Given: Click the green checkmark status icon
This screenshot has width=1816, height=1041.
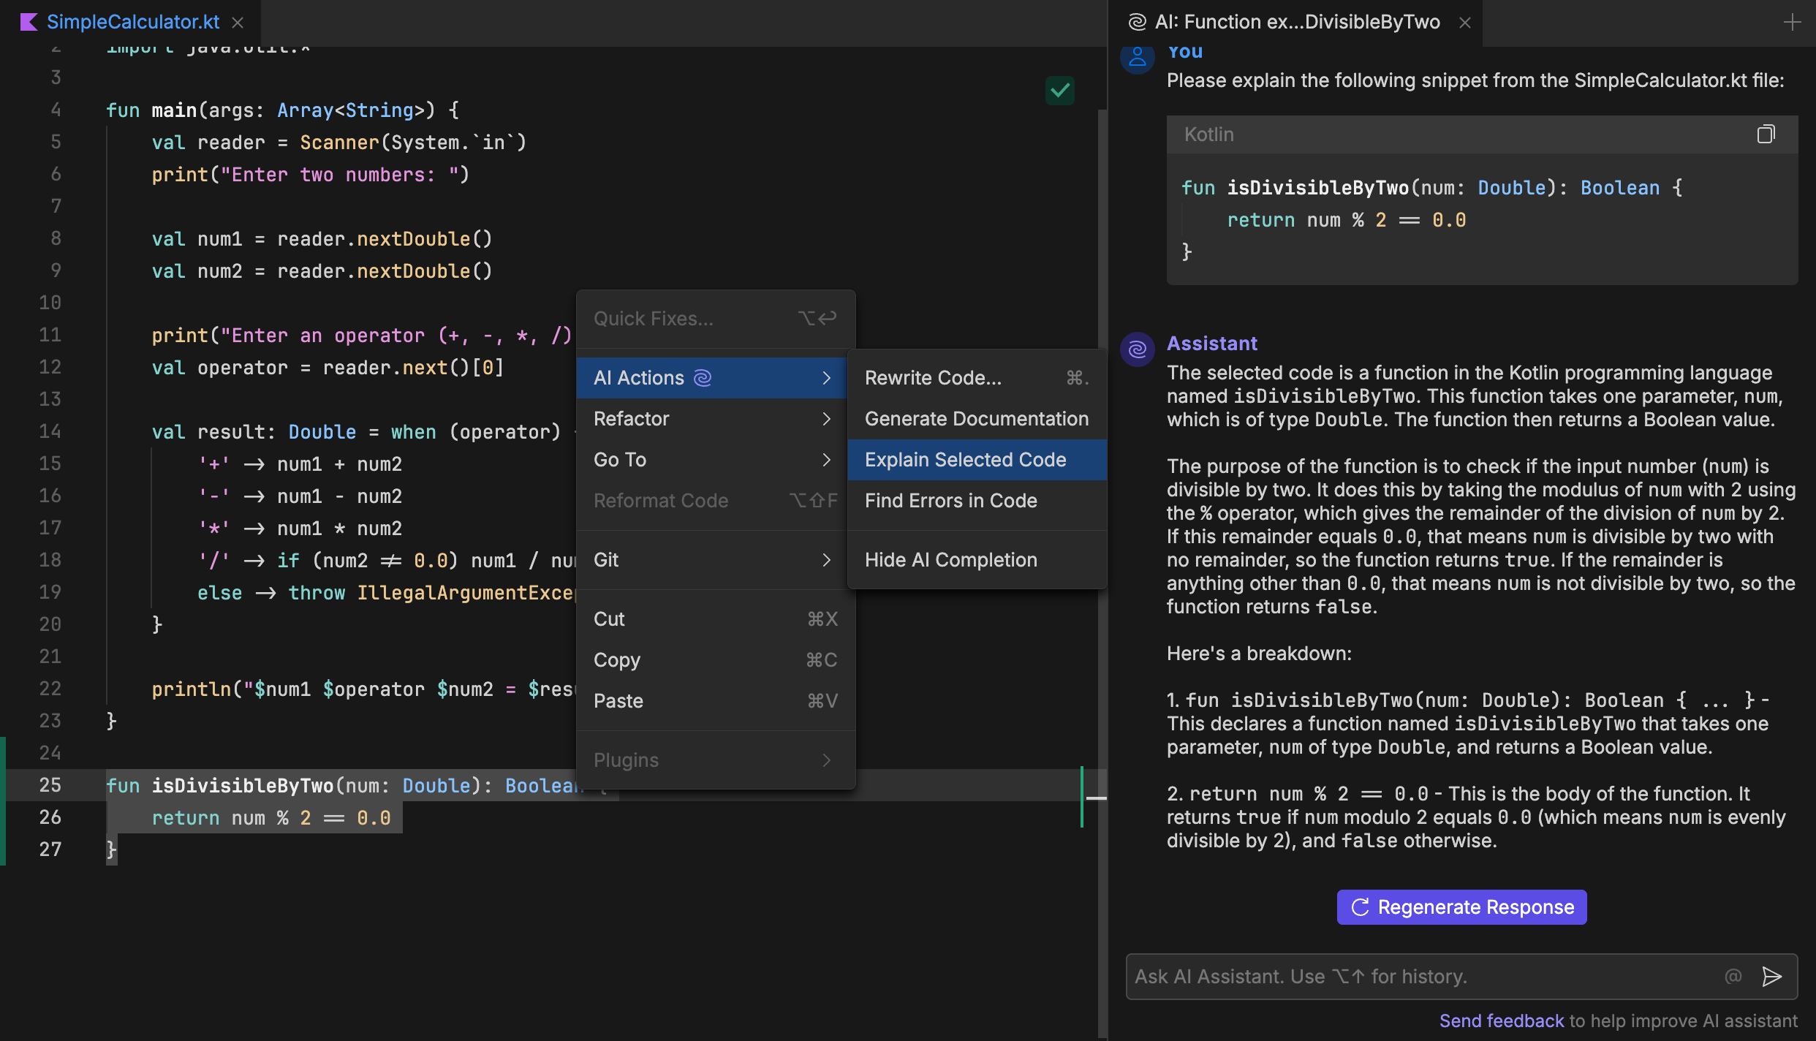Looking at the screenshot, I should 1059,90.
